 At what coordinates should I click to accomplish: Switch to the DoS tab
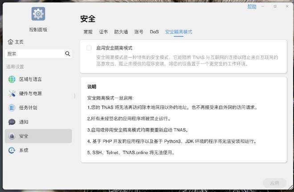[154, 32]
